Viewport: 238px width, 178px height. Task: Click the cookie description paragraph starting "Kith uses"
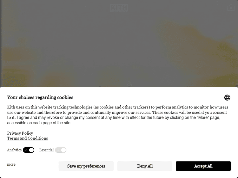tap(117, 112)
